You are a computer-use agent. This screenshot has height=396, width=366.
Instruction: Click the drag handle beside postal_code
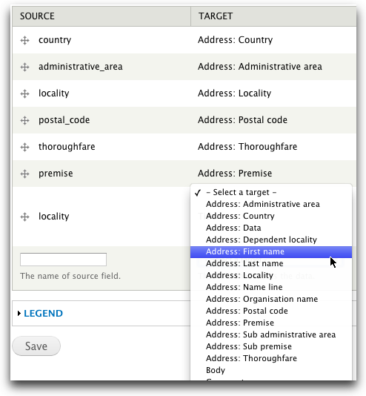(24, 120)
